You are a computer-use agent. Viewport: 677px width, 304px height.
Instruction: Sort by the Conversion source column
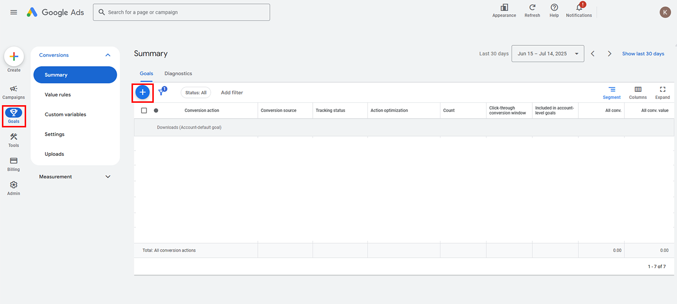pos(279,111)
